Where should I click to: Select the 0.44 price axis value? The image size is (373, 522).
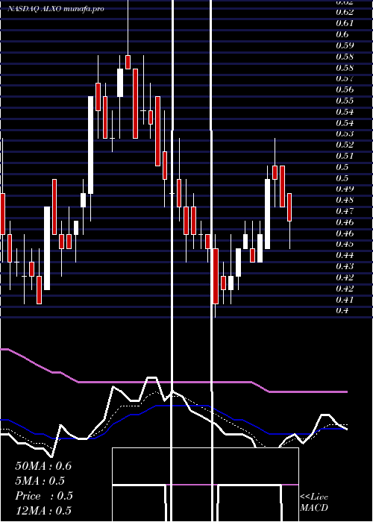click(x=345, y=255)
